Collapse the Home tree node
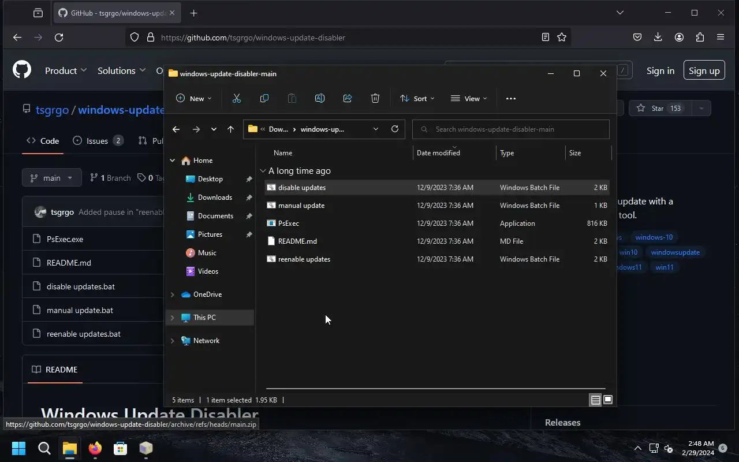The height and width of the screenshot is (462, 739). click(173, 161)
